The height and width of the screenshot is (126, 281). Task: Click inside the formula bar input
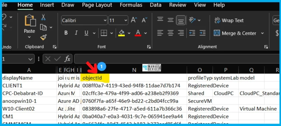(176, 59)
